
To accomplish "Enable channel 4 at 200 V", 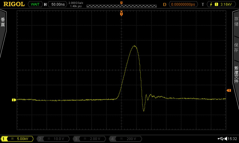I will pyautogui.click(x=125, y=139).
